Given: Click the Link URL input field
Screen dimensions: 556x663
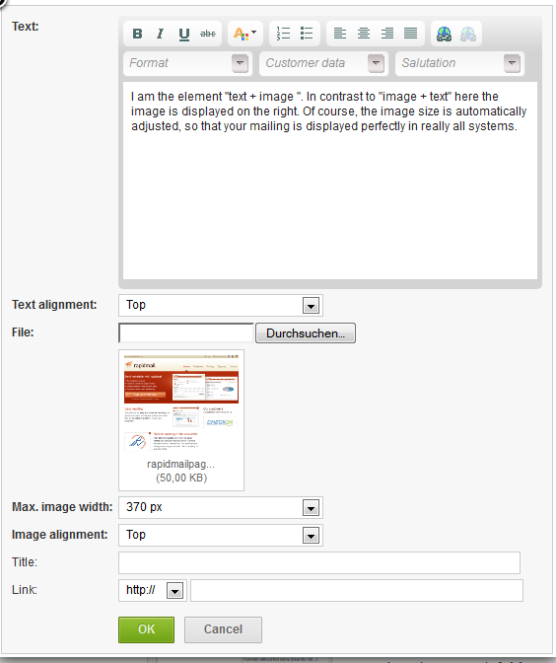Looking at the screenshot, I should 357,590.
